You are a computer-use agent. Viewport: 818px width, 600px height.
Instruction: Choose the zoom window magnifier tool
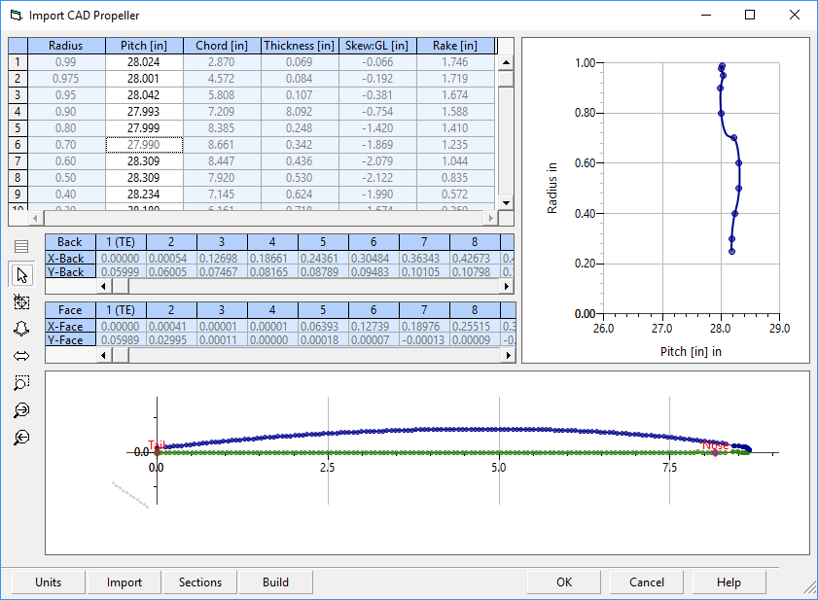click(x=21, y=383)
